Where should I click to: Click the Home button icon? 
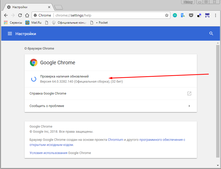click(x=27, y=15)
